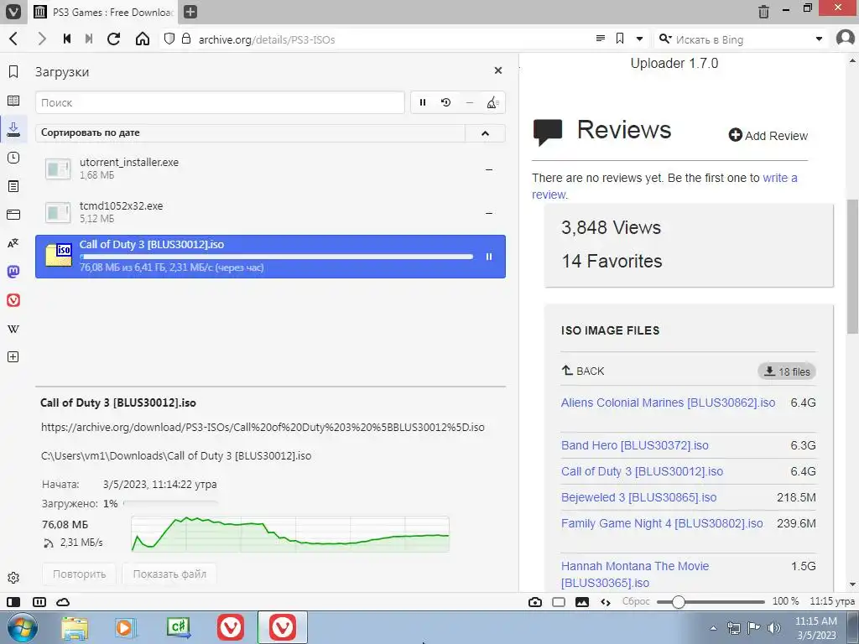Clear finished downloads with broom icon
This screenshot has width=859, height=644.
(x=492, y=102)
